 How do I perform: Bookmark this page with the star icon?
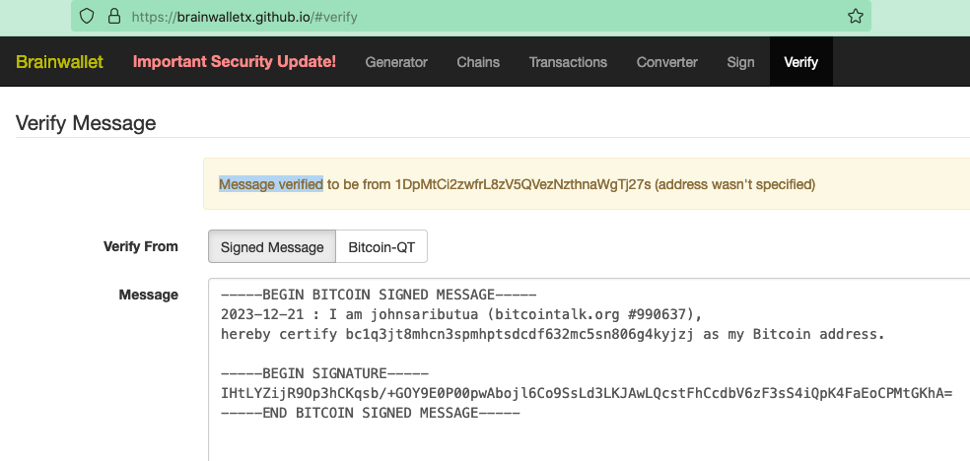click(855, 16)
